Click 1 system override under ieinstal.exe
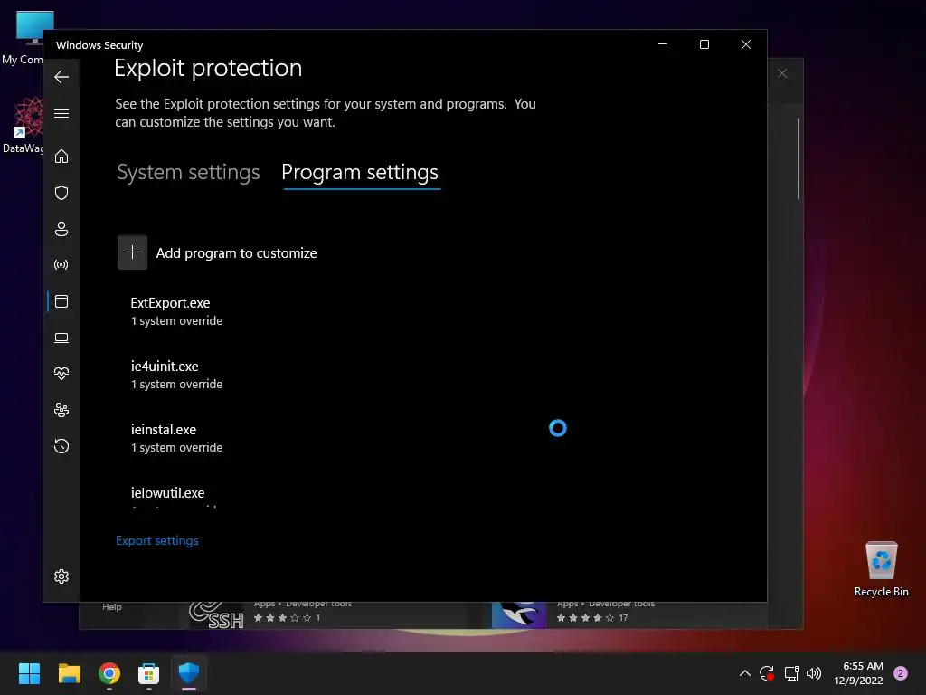 point(176,447)
